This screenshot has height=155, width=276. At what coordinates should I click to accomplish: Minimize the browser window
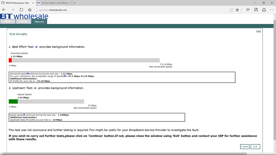(255, 3)
